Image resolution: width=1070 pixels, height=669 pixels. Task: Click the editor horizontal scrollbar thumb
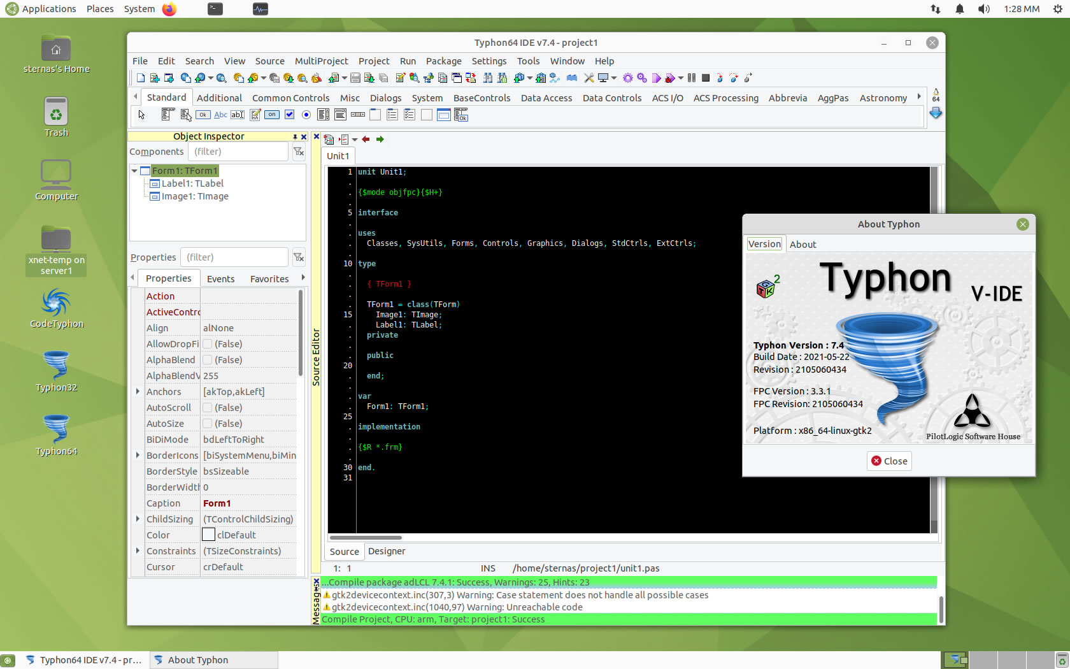click(366, 537)
